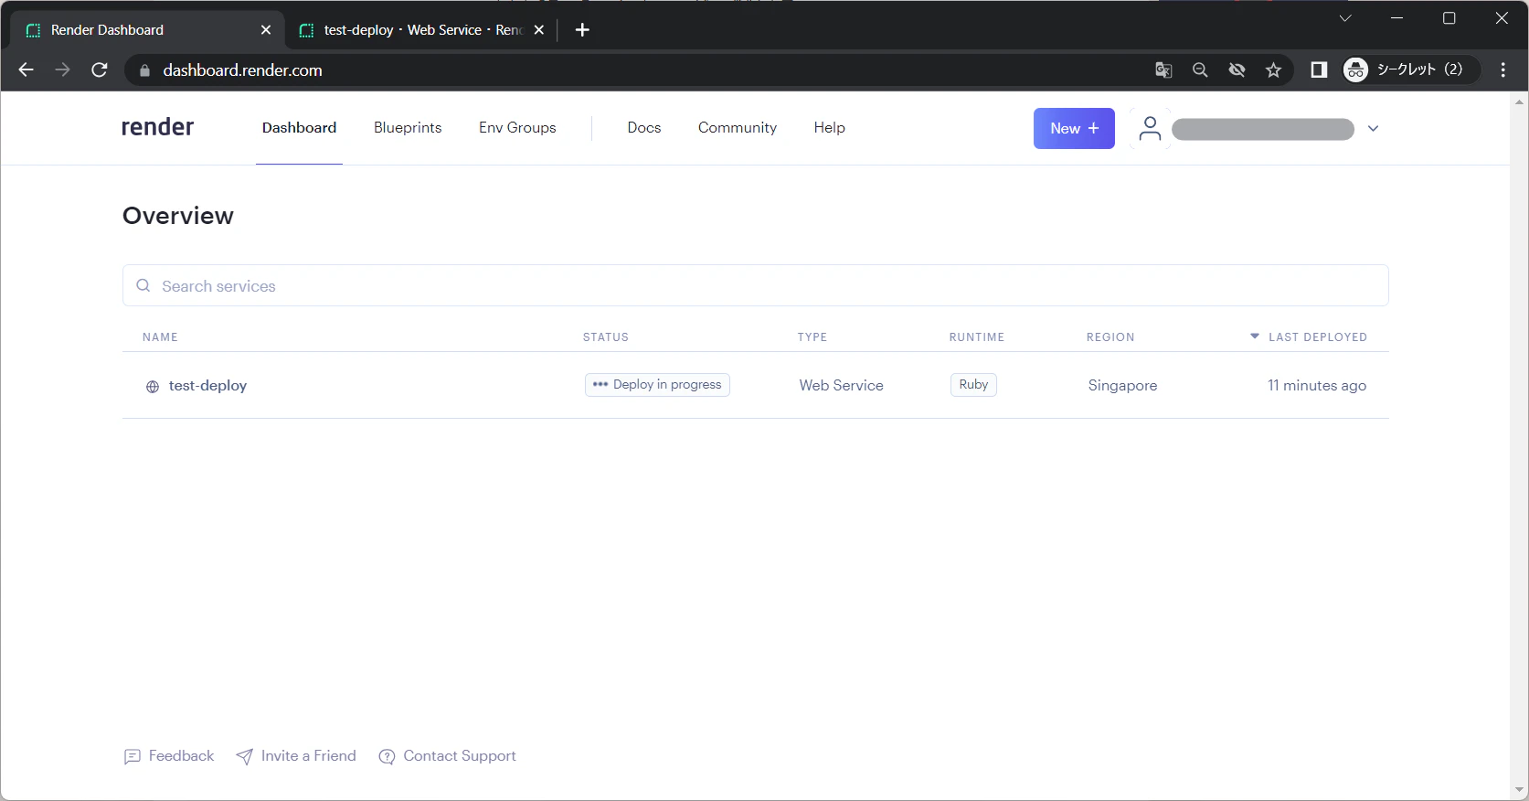The height and width of the screenshot is (801, 1529).
Task: Click the incognito profile icon
Action: pyautogui.click(x=1355, y=69)
